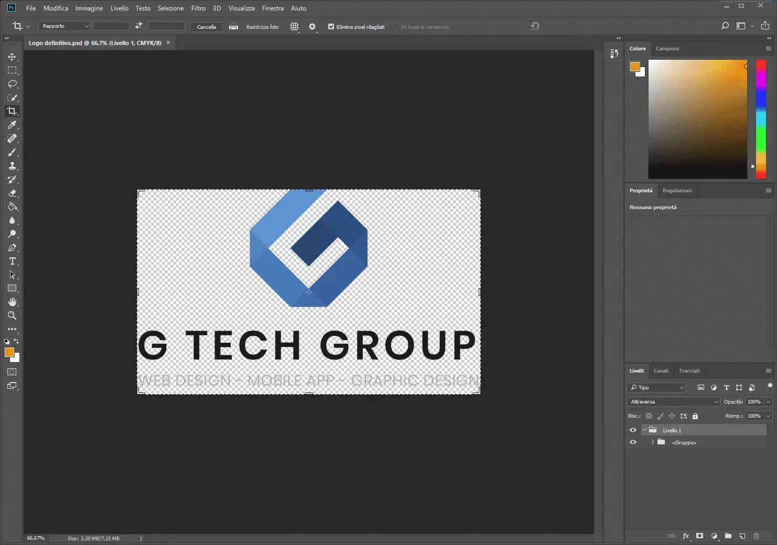Open the Immagine menu
Image resolution: width=777 pixels, height=545 pixels.
89,8
